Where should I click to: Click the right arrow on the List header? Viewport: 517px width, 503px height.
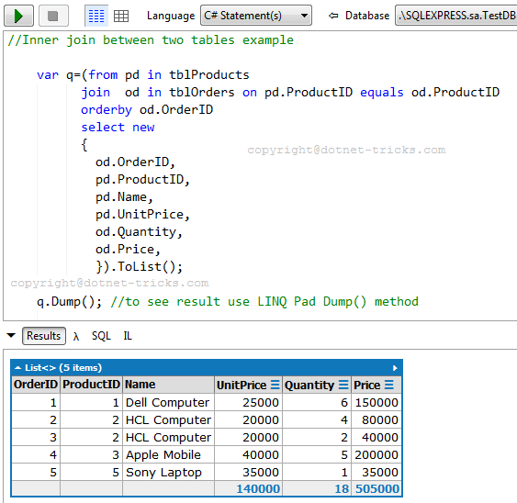pyautogui.click(x=395, y=368)
